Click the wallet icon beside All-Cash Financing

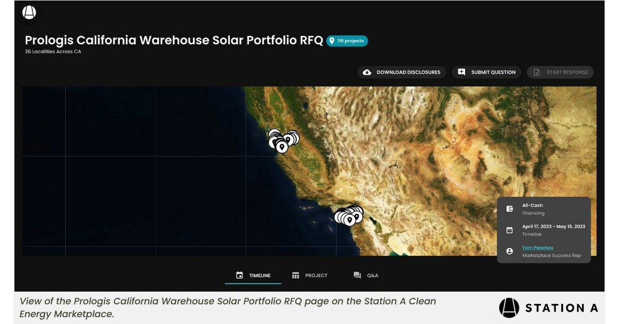(x=509, y=209)
